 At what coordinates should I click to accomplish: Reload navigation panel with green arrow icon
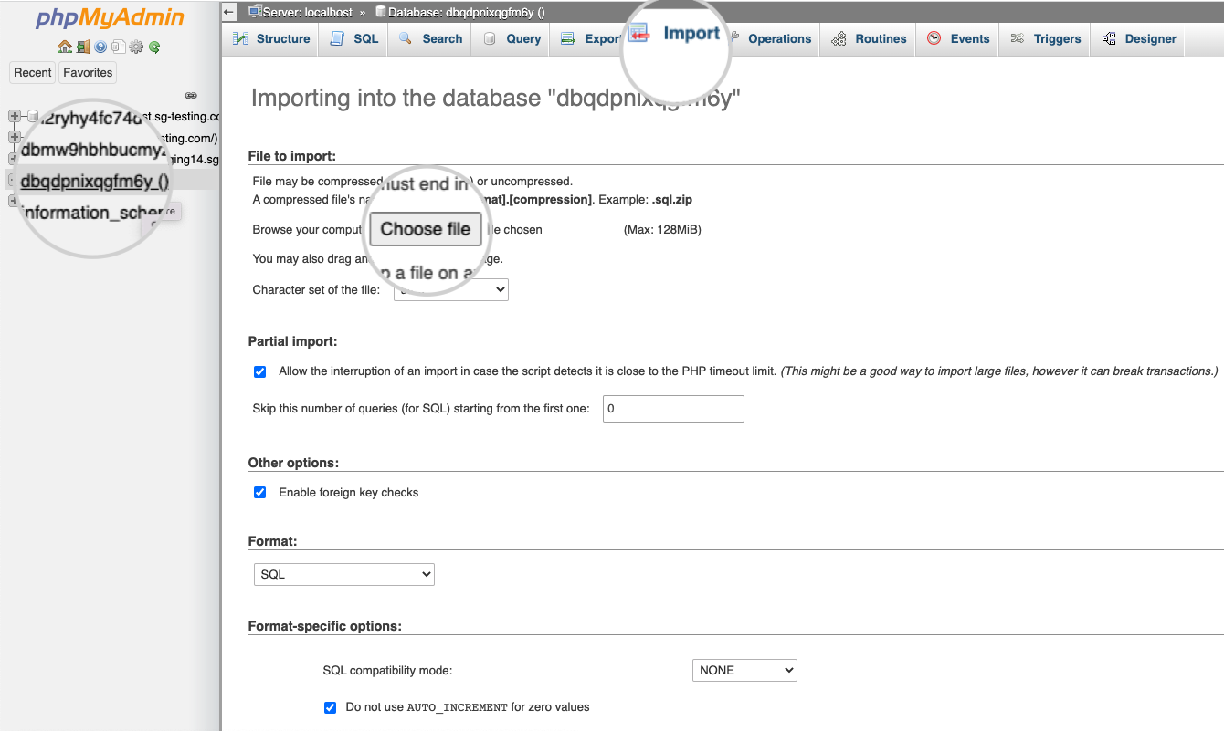tap(154, 47)
